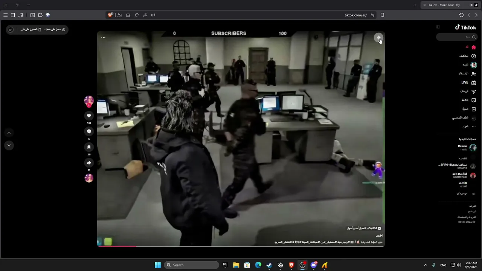Open the Activity inbox menu item
Screen dimensions: 482x271
469,100
